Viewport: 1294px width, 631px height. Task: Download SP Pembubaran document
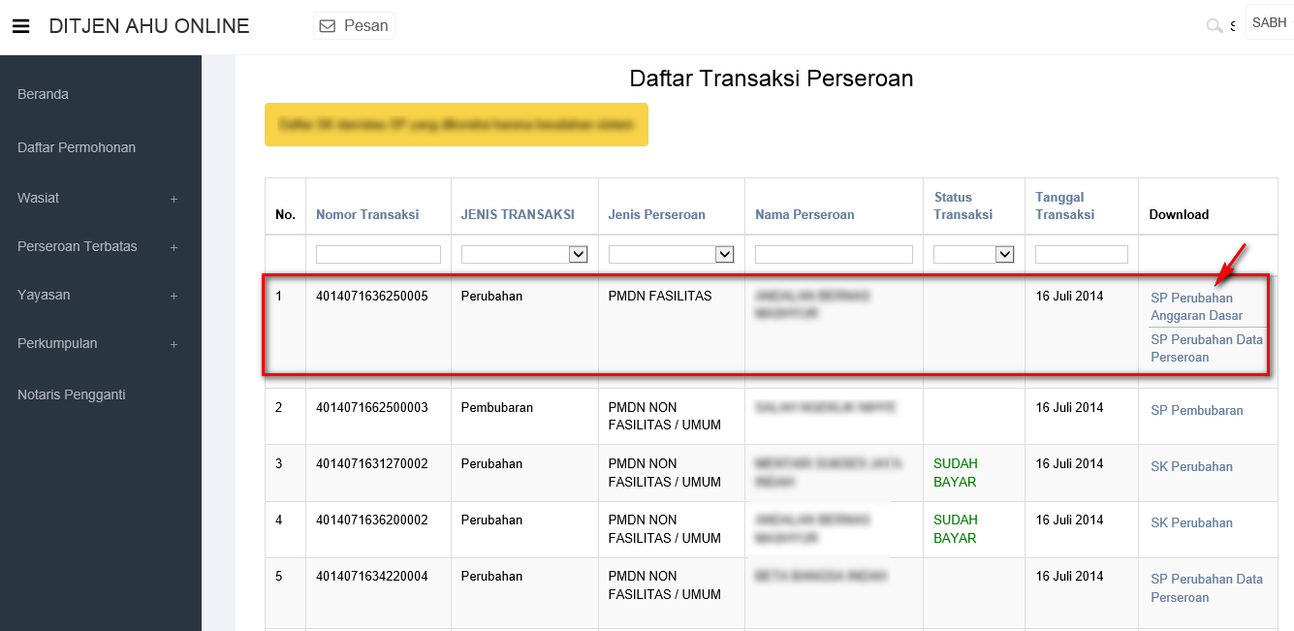coord(1196,410)
